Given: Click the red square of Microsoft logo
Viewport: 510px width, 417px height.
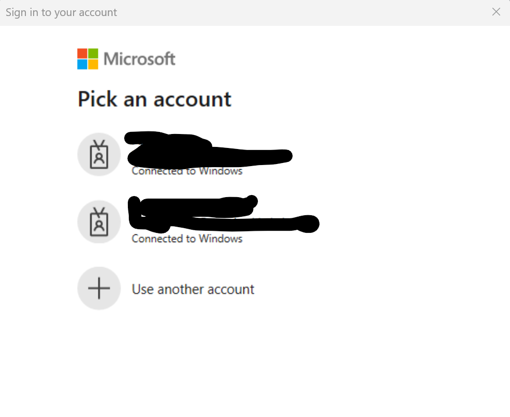Looking at the screenshot, I should pos(82,53).
